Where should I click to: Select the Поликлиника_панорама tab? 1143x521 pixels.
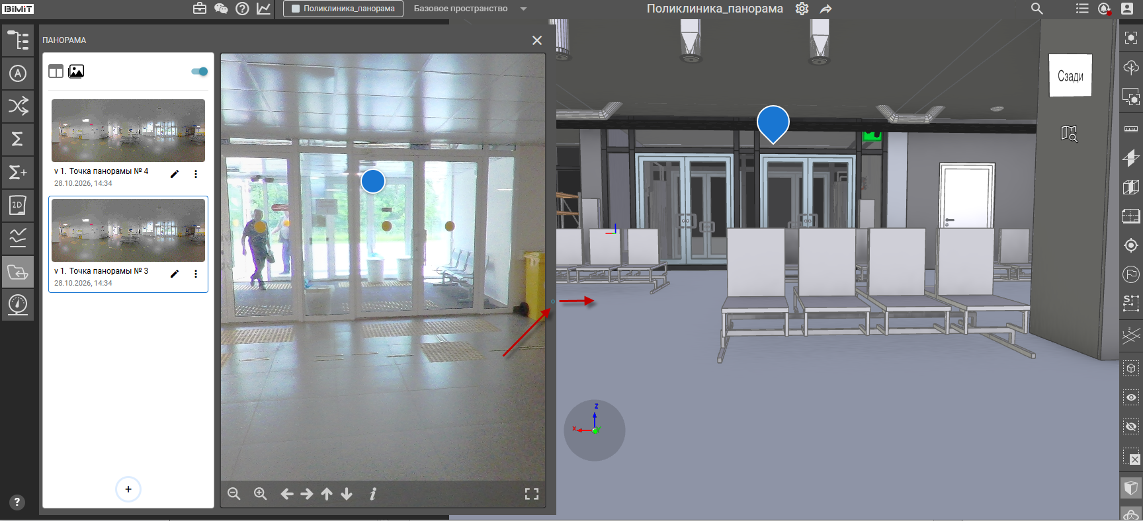[343, 9]
